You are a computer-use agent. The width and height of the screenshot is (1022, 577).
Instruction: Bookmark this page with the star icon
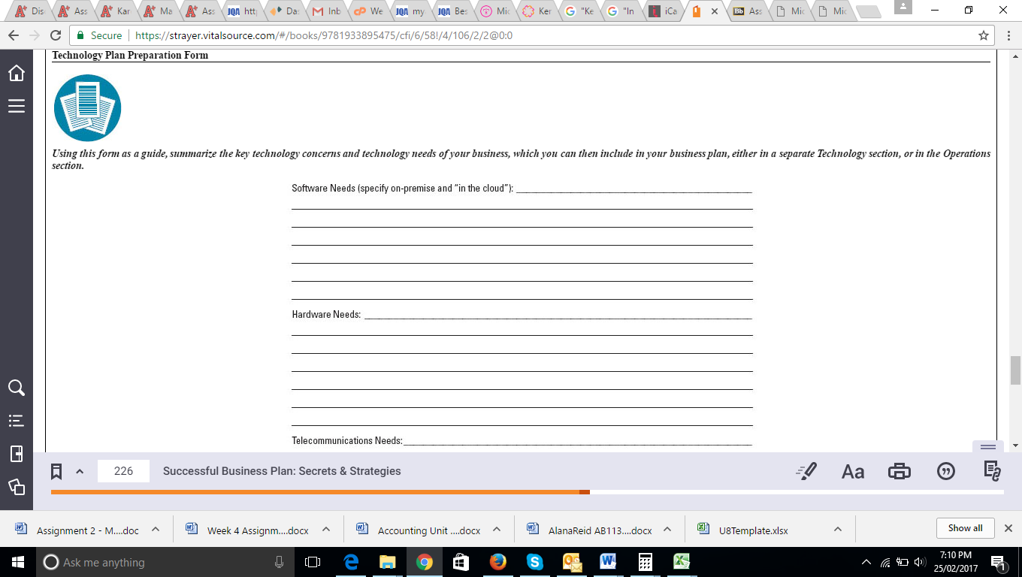click(983, 35)
